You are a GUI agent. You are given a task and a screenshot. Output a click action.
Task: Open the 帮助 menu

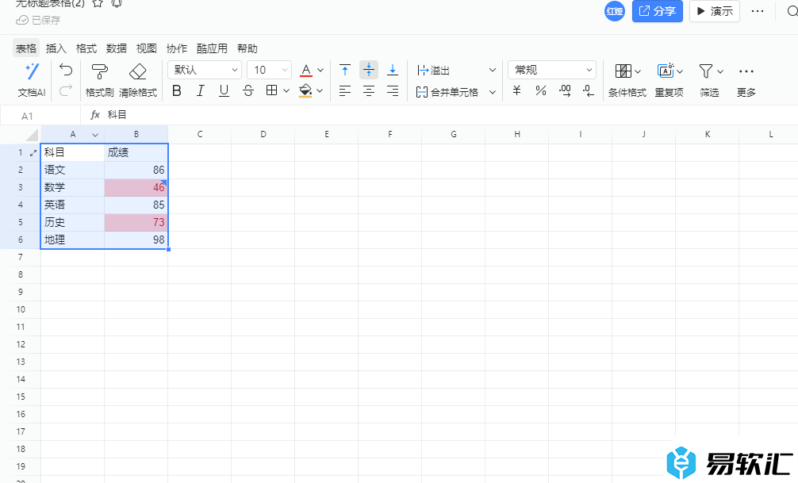tap(247, 48)
